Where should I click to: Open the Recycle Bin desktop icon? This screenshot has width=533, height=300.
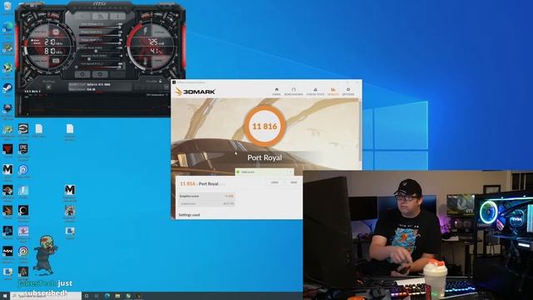(x=7, y=6)
